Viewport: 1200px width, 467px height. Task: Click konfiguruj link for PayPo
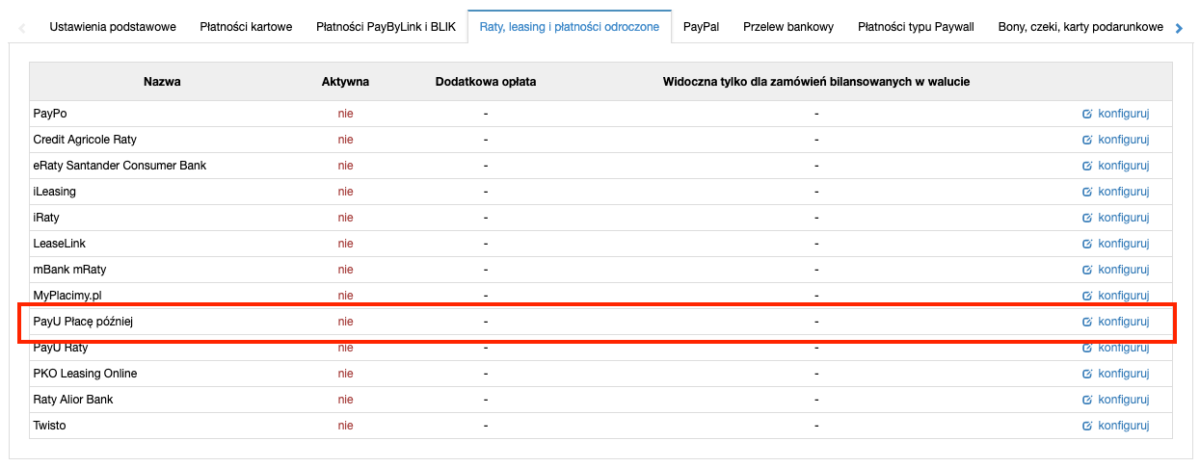tap(1124, 114)
